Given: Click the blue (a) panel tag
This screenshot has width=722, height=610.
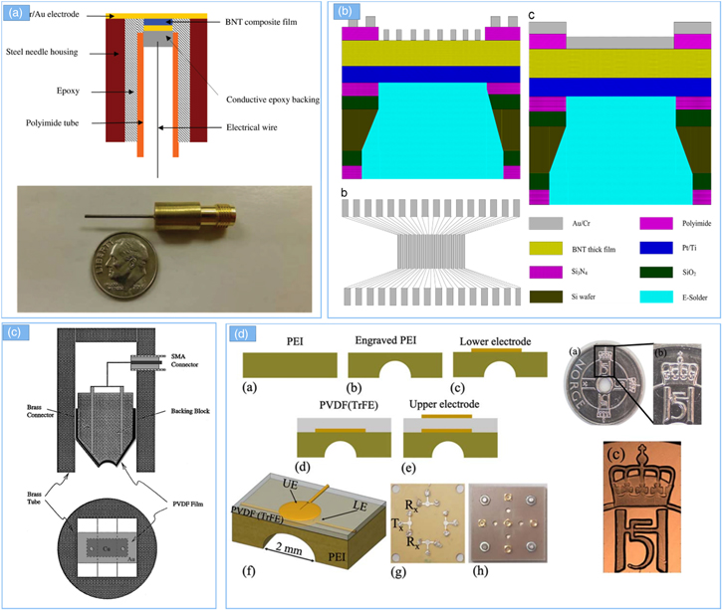Looking at the screenshot, I should pyautogui.click(x=16, y=12).
